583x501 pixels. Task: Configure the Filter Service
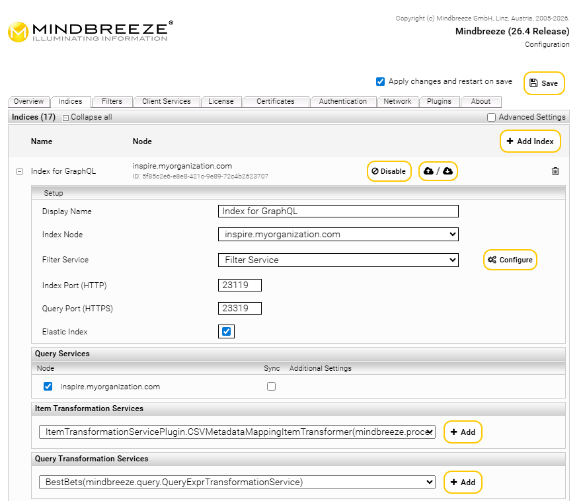point(510,260)
